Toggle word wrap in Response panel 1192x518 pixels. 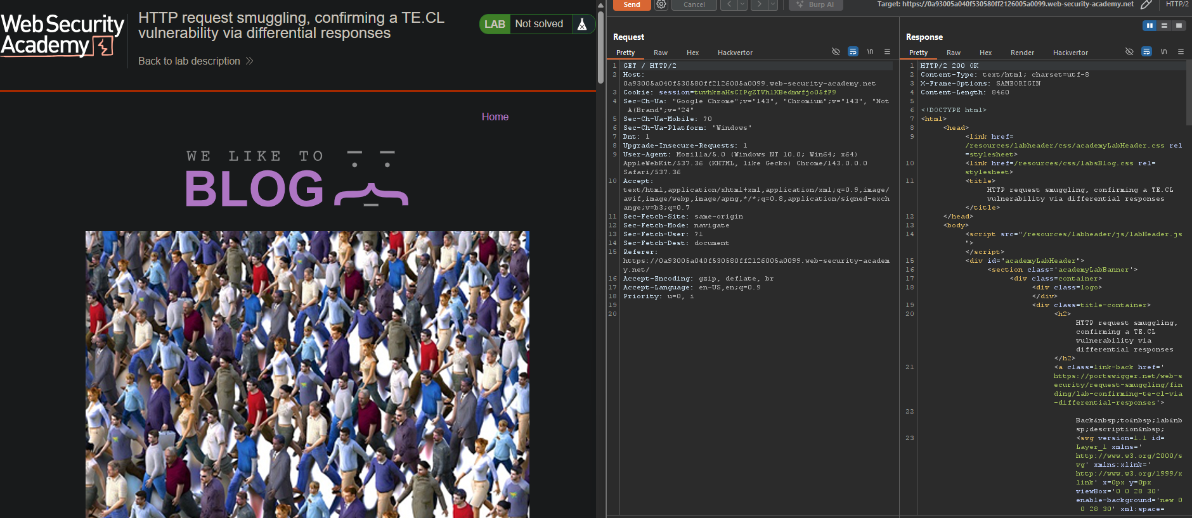pos(1146,52)
